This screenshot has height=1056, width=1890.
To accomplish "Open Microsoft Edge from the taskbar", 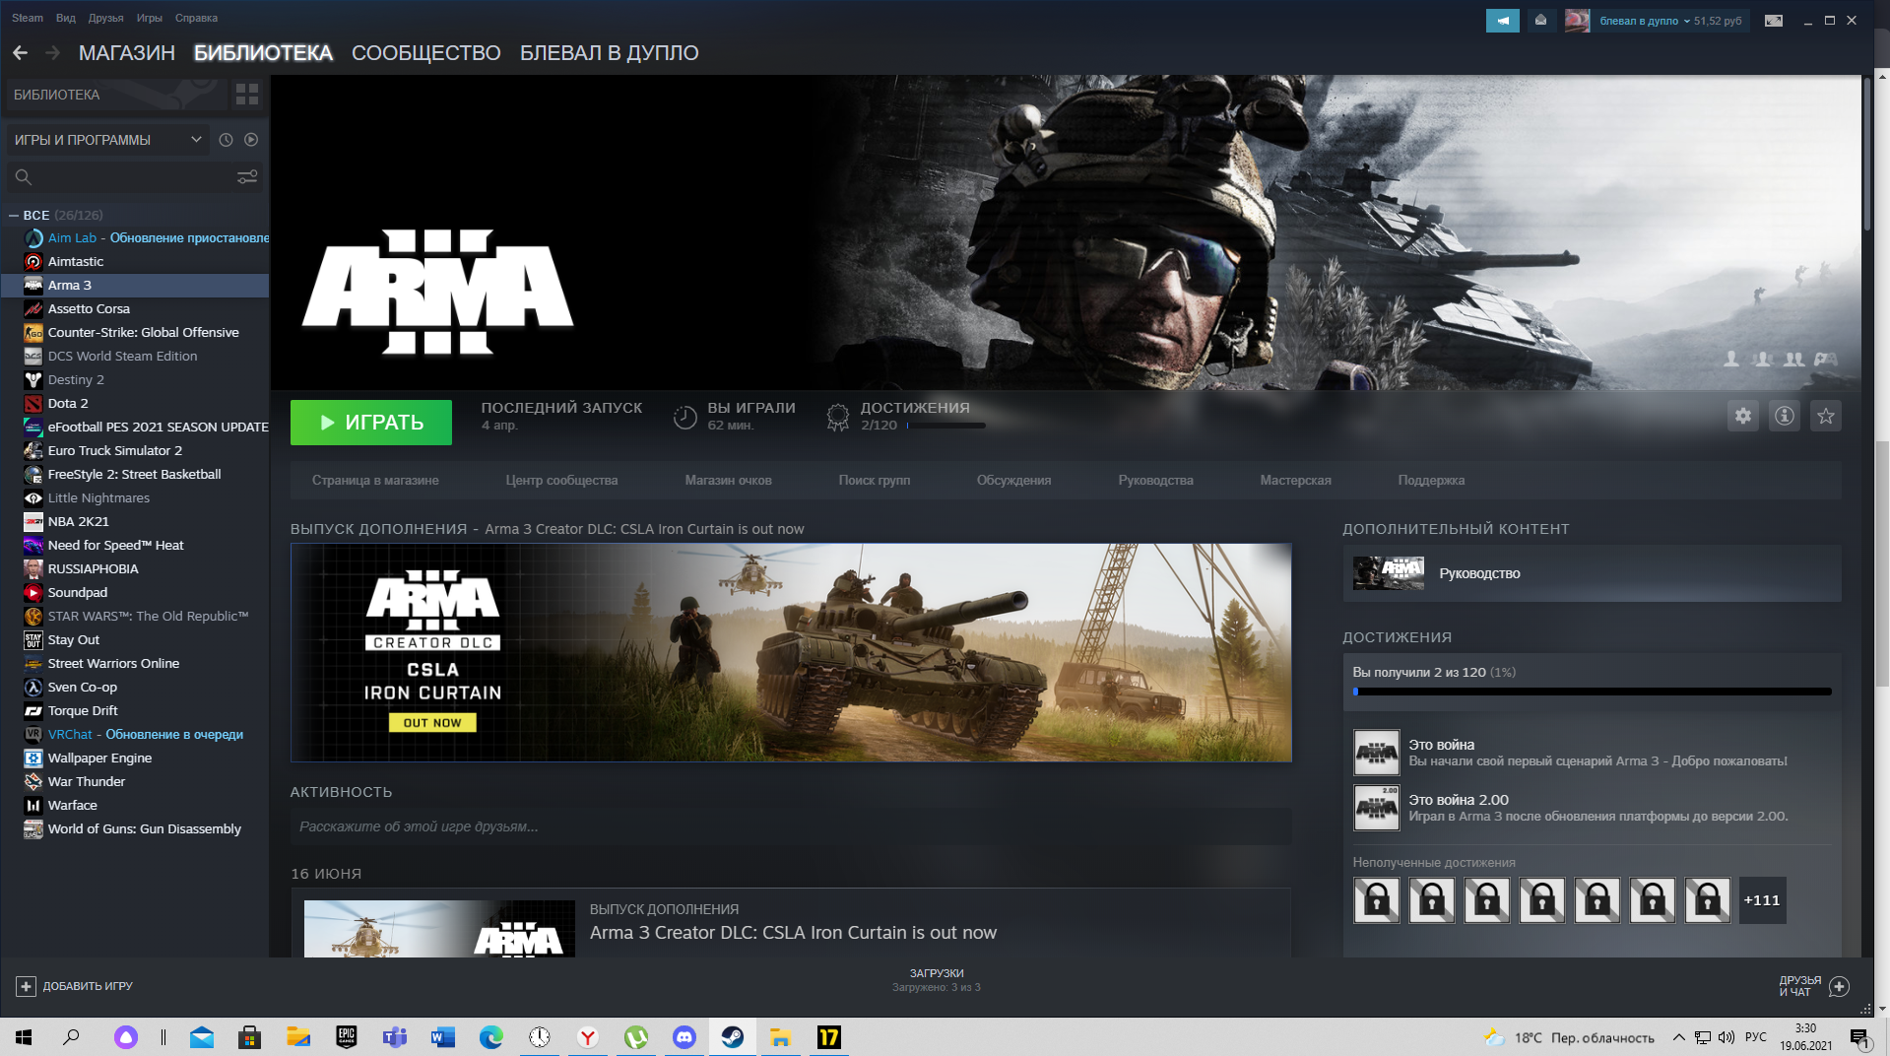I will coord(491,1037).
